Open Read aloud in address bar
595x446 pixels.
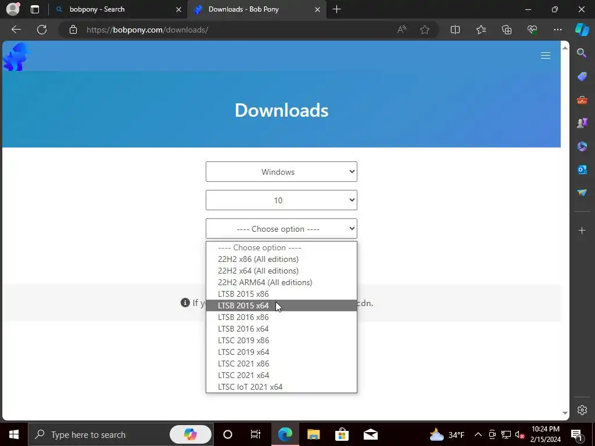(x=402, y=30)
